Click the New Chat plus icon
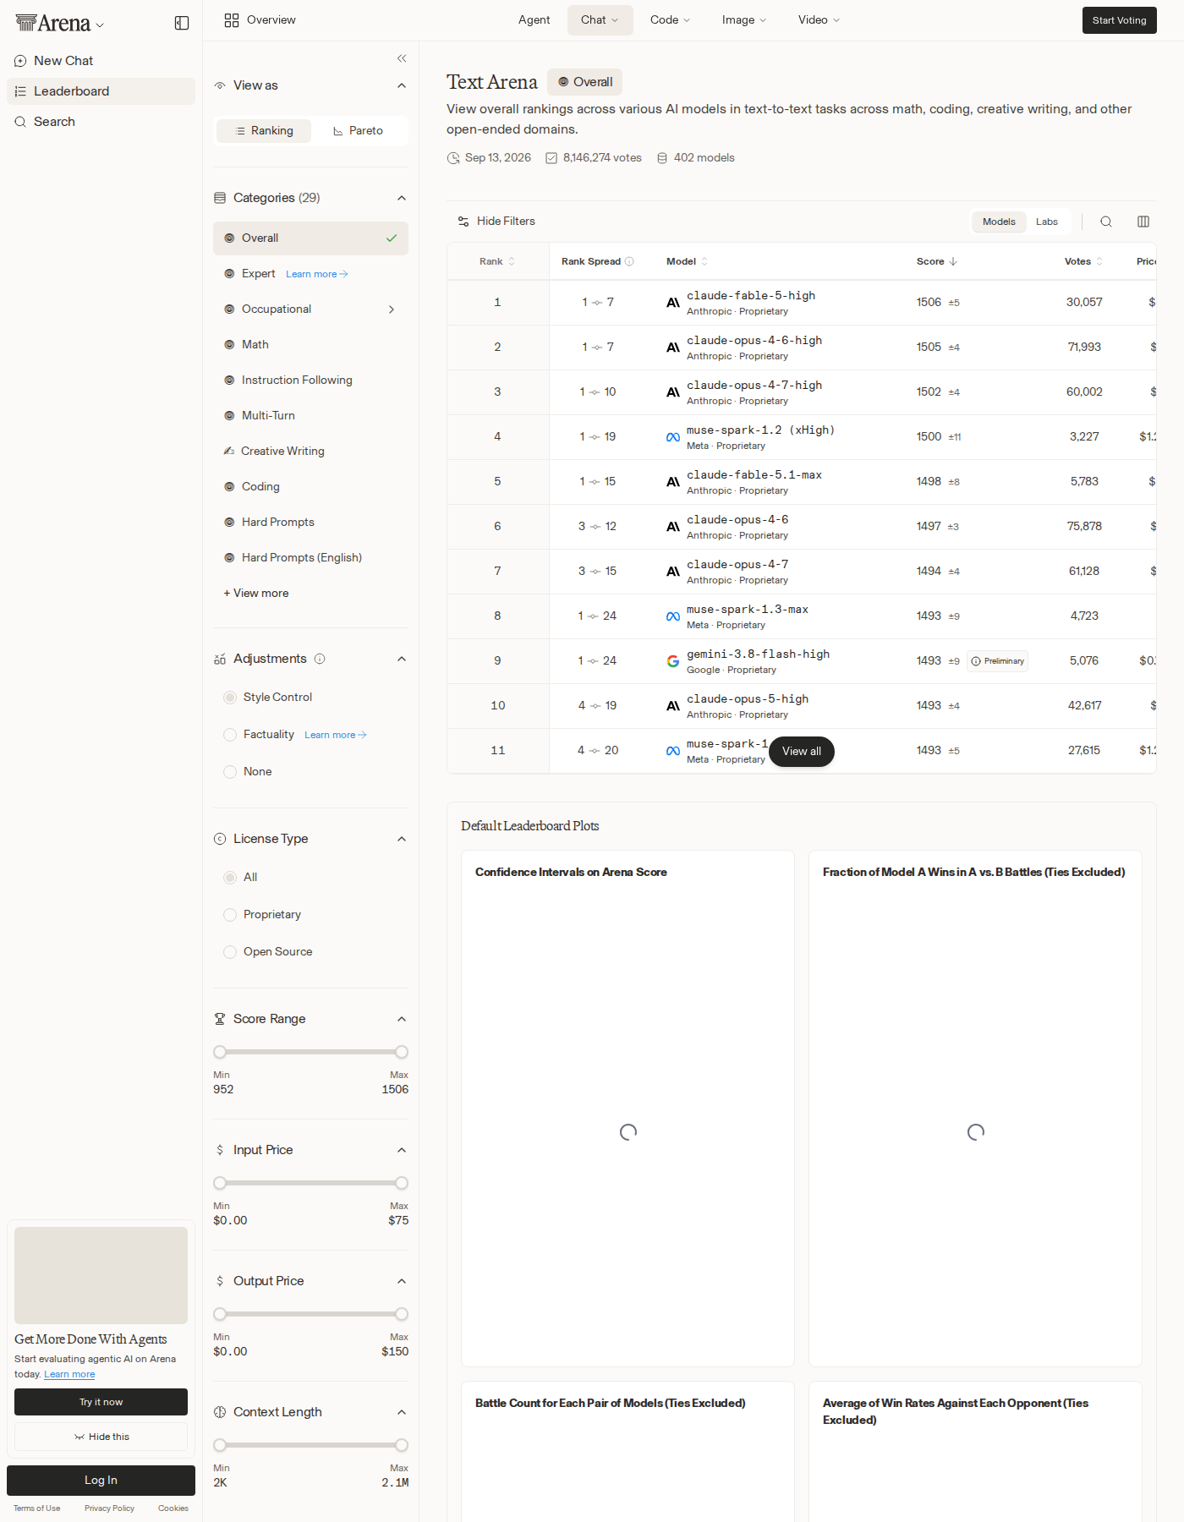Image resolution: width=1184 pixels, height=1522 pixels. [20, 61]
